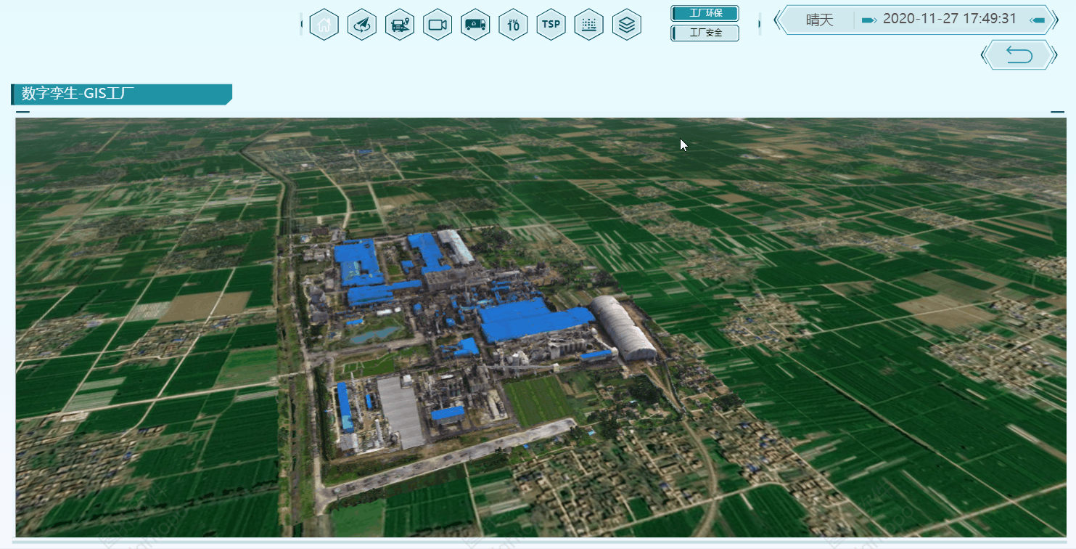Click the date-time display 2020-11-27
This screenshot has width=1076, height=549.
point(949,20)
